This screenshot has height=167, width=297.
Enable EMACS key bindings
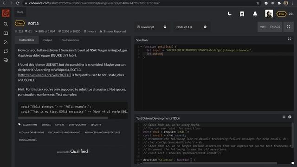275,27
